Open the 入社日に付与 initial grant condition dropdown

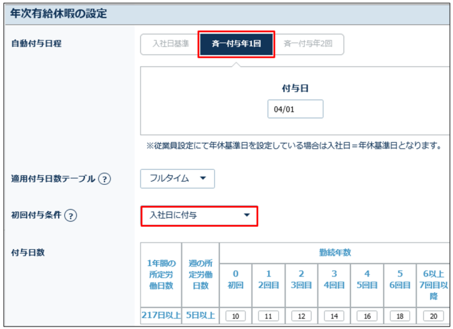[199, 215]
